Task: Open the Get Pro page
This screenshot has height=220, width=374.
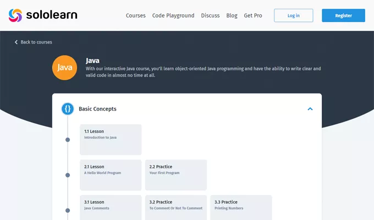Action: 253,15
